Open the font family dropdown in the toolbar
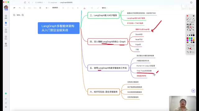This screenshot has width=199, height=111. click(x=56, y=8)
